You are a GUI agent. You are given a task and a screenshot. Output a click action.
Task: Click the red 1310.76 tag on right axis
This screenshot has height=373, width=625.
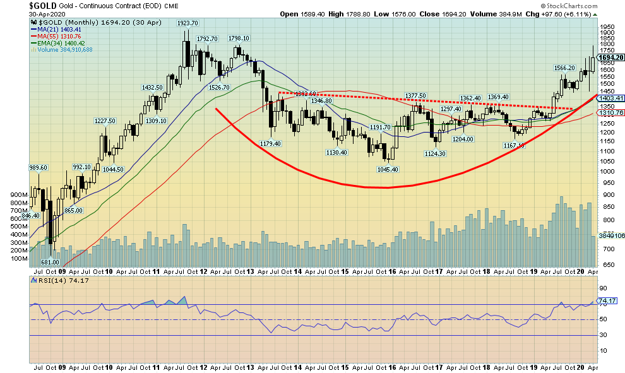click(x=610, y=112)
